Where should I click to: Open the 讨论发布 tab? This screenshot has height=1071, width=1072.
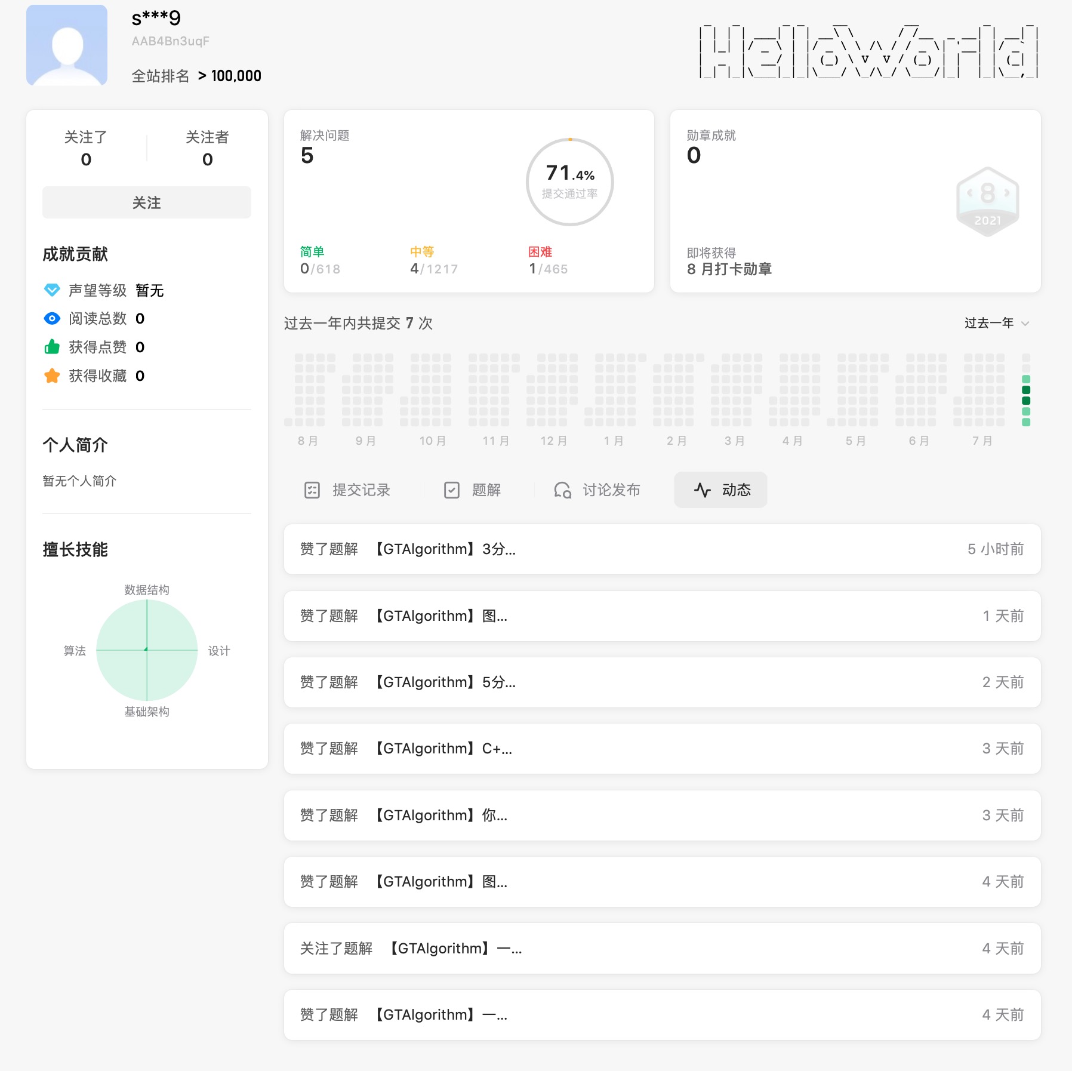(x=597, y=490)
